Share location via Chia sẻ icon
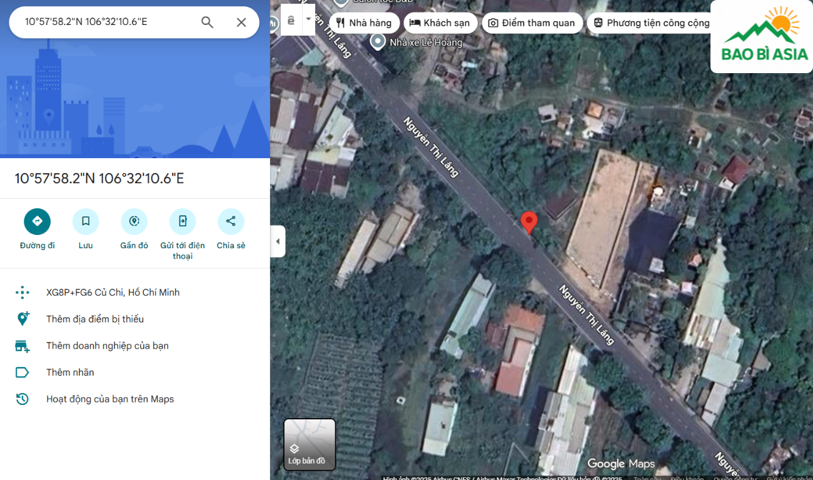Viewport: 813px width, 480px height. 231,221
